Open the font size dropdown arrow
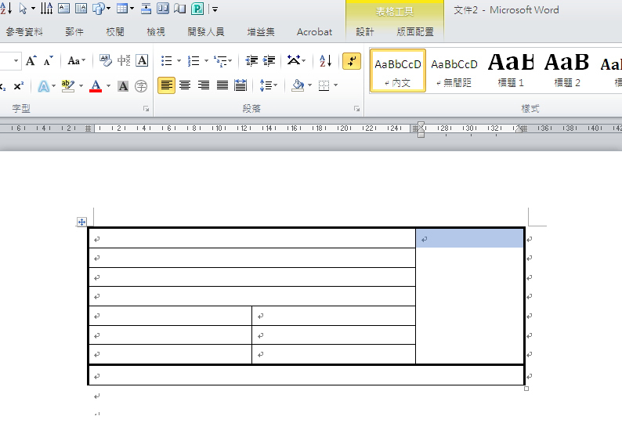Viewport: 622px width, 427px height. pyautogui.click(x=16, y=60)
